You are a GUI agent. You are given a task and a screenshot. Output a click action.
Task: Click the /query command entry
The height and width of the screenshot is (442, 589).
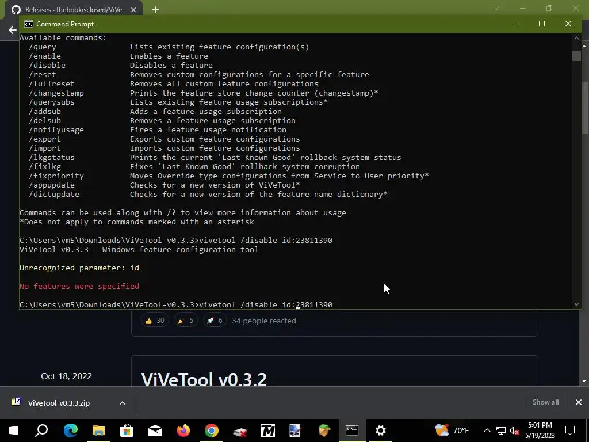coord(43,47)
